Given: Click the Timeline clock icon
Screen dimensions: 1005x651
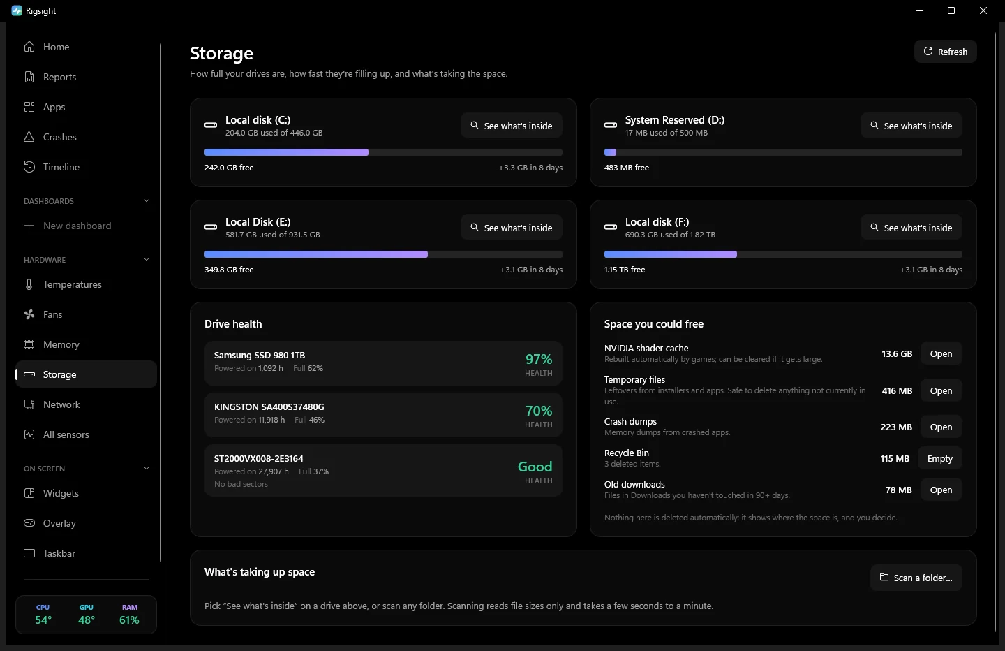Looking at the screenshot, I should point(29,167).
